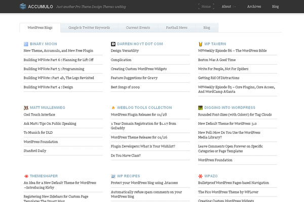Viewport: 304px width, 202px height.
Task: Open 'Building WPVote Part 6 : Planning for Lift Off'
Action: (x=59, y=60)
